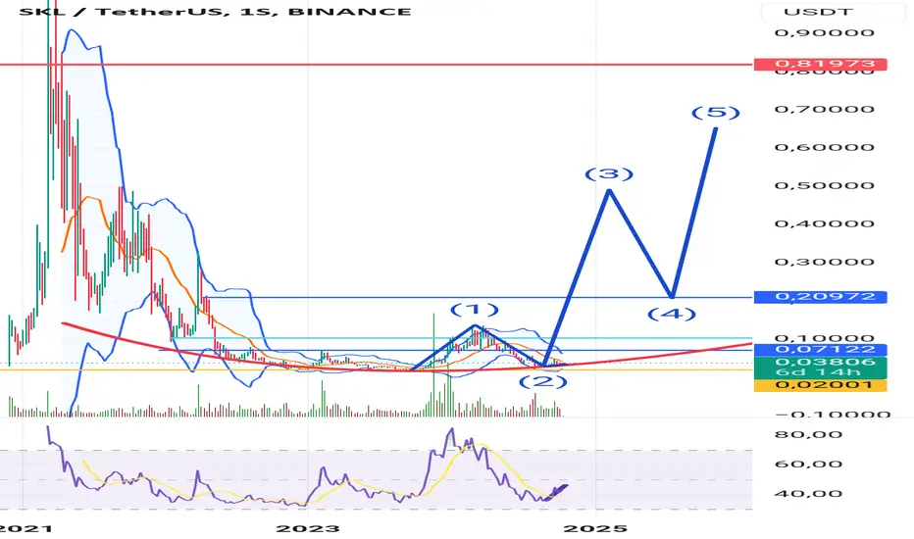Click the 6d 14h countdown label

click(x=820, y=372)
